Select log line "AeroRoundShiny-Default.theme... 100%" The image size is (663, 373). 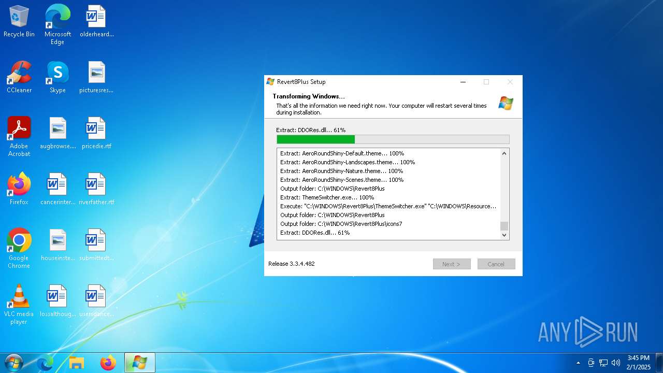point(342,153)
